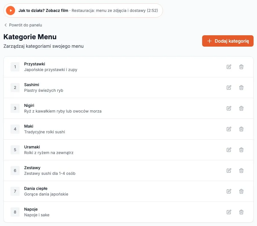Click description 'Rolki z ryżem na zewnątrz'
The height and width of the screenshot is (226, 257).
49,153
